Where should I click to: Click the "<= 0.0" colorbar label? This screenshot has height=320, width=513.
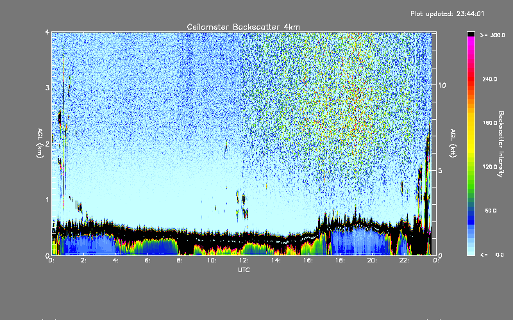pyautogui.click(x=492, y=255)
